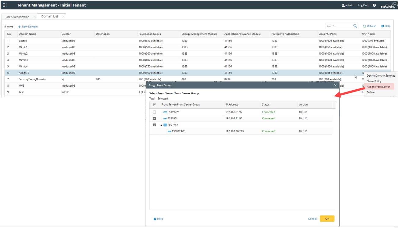Viewport: 398px width, 228px height.
Task: Switch to the User Authorization tab
Action: click(x=17, y=17)
